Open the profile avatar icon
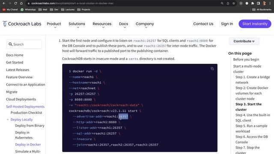274x154 pixels. 264,3
